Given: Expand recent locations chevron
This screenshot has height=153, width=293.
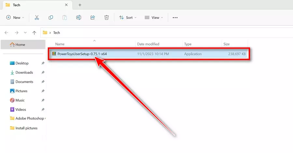Looking at the screenshot, I should [25, 33].
